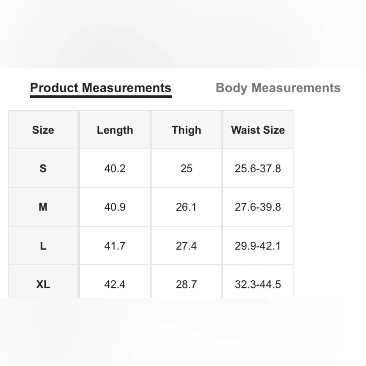Select the Product Measurements tab
The width and height of the screenshot is (366, 366).
coord(101,89)
